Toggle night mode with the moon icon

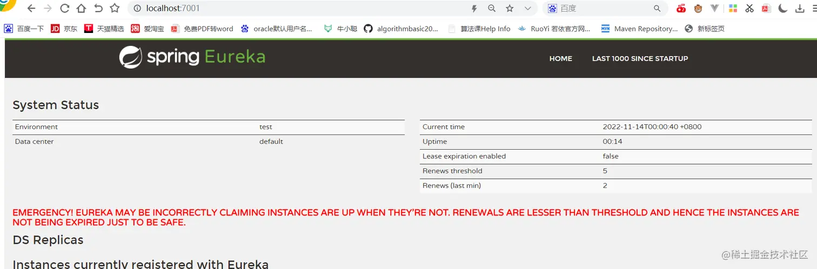pyautogui.click(x=783, y=9)
